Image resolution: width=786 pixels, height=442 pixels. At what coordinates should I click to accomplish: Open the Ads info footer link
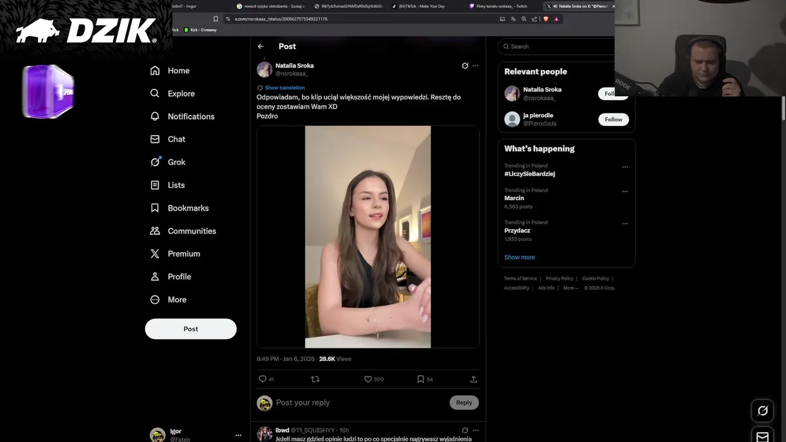point(546,288)
